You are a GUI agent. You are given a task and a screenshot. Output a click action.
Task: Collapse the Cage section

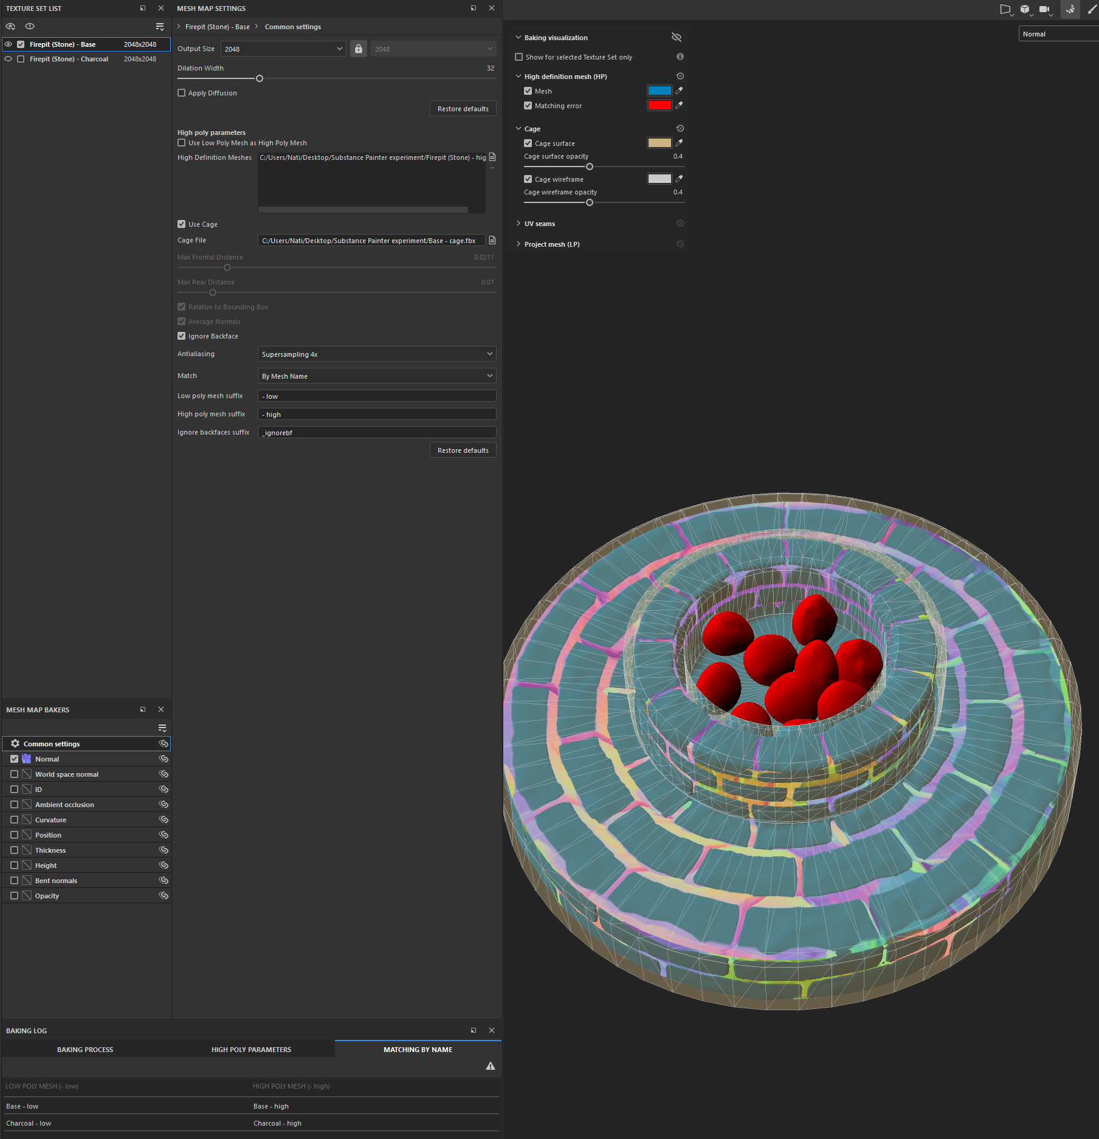point(518,128)
